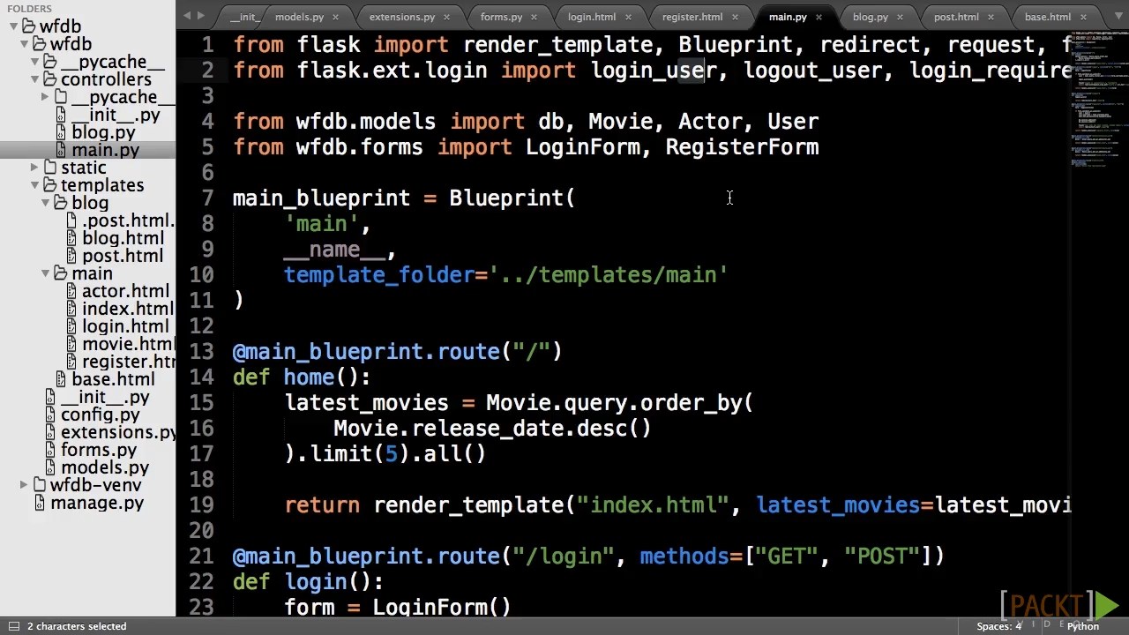
Task: Collapse the root wfdb folder arrow
Action: click(x=13, y=26)
